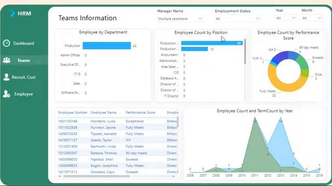The height and width of the screenshot is (186, 332).
Task: Sort by Performance Score column header
Action: pyautogui.click(x=141, y=113)
